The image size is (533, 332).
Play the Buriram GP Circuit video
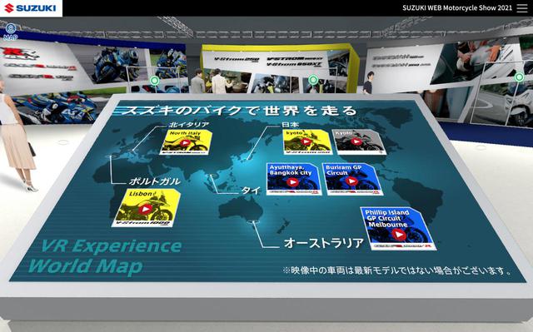tap(351, 179)
